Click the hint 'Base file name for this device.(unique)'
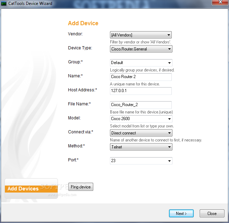Screen dimensions: 229x223 tap(141, 112)
